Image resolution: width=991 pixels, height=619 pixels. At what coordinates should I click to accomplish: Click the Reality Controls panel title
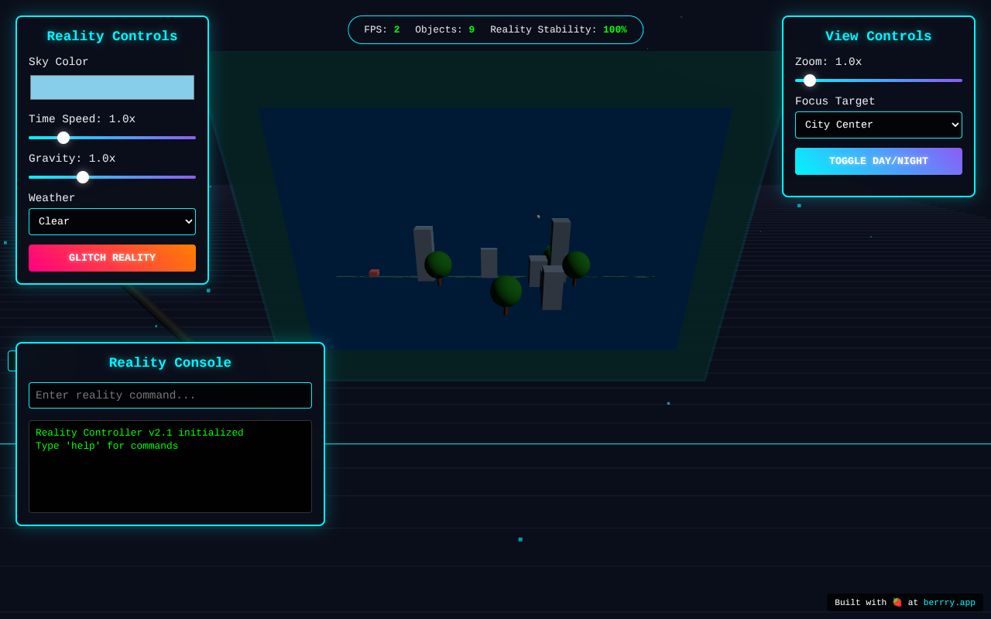(x=111, y=36)
